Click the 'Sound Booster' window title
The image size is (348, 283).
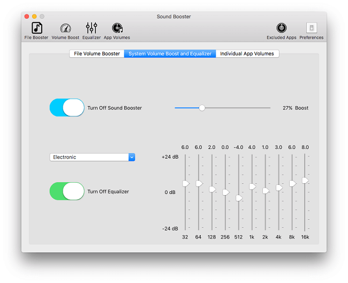pos(174,17)
